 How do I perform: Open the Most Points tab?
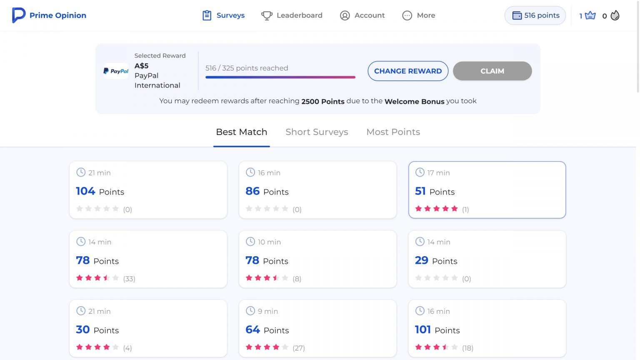[393, 132]
